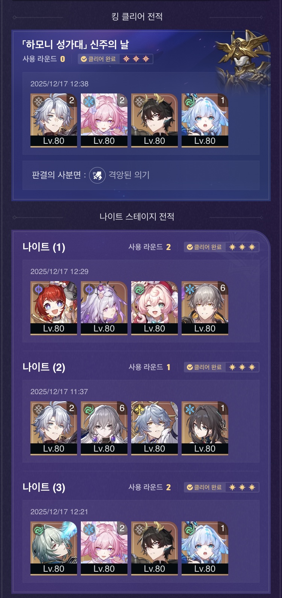Open the pink-haired character in King clear record

(x=104, y=120)
